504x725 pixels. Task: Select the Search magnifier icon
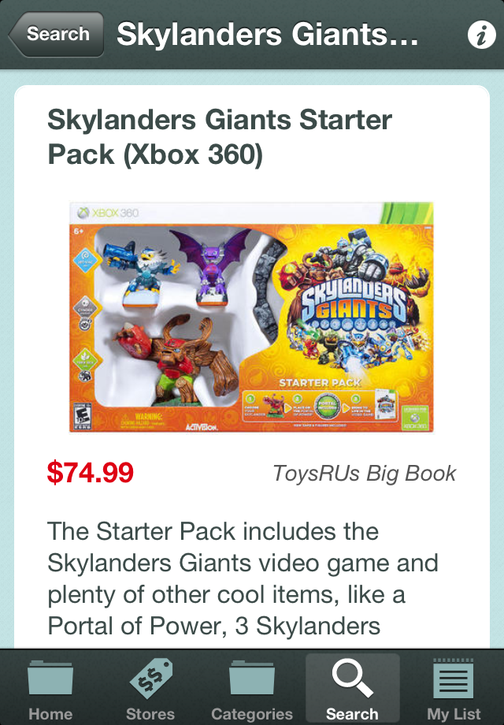352,678
